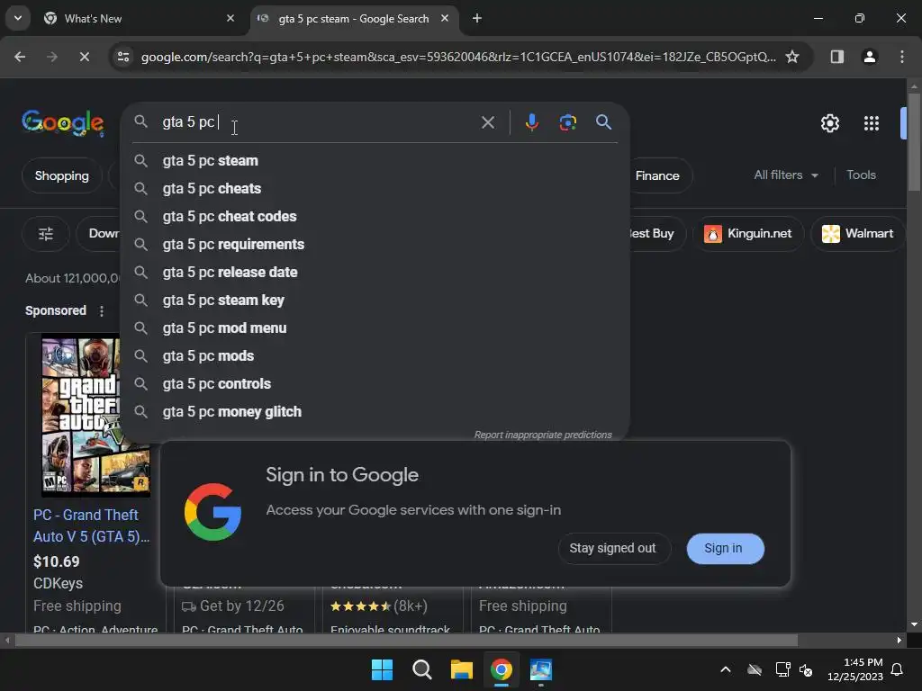Open Chrome side panel
Image resolution: width=922 pixels, height=691 pixels.
tap(836, 57)
